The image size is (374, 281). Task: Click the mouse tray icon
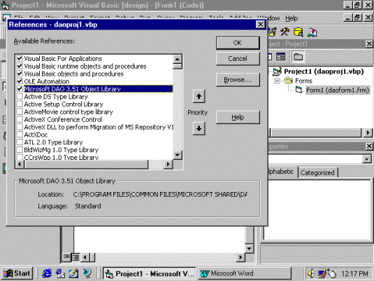pos(332,273)
